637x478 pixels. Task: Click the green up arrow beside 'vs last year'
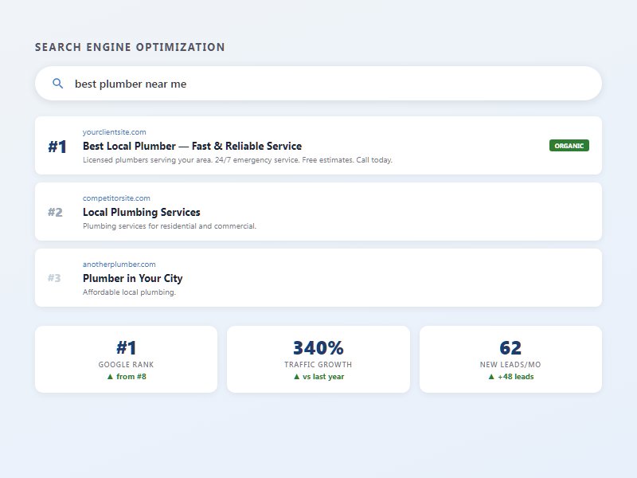coord(296,377)
